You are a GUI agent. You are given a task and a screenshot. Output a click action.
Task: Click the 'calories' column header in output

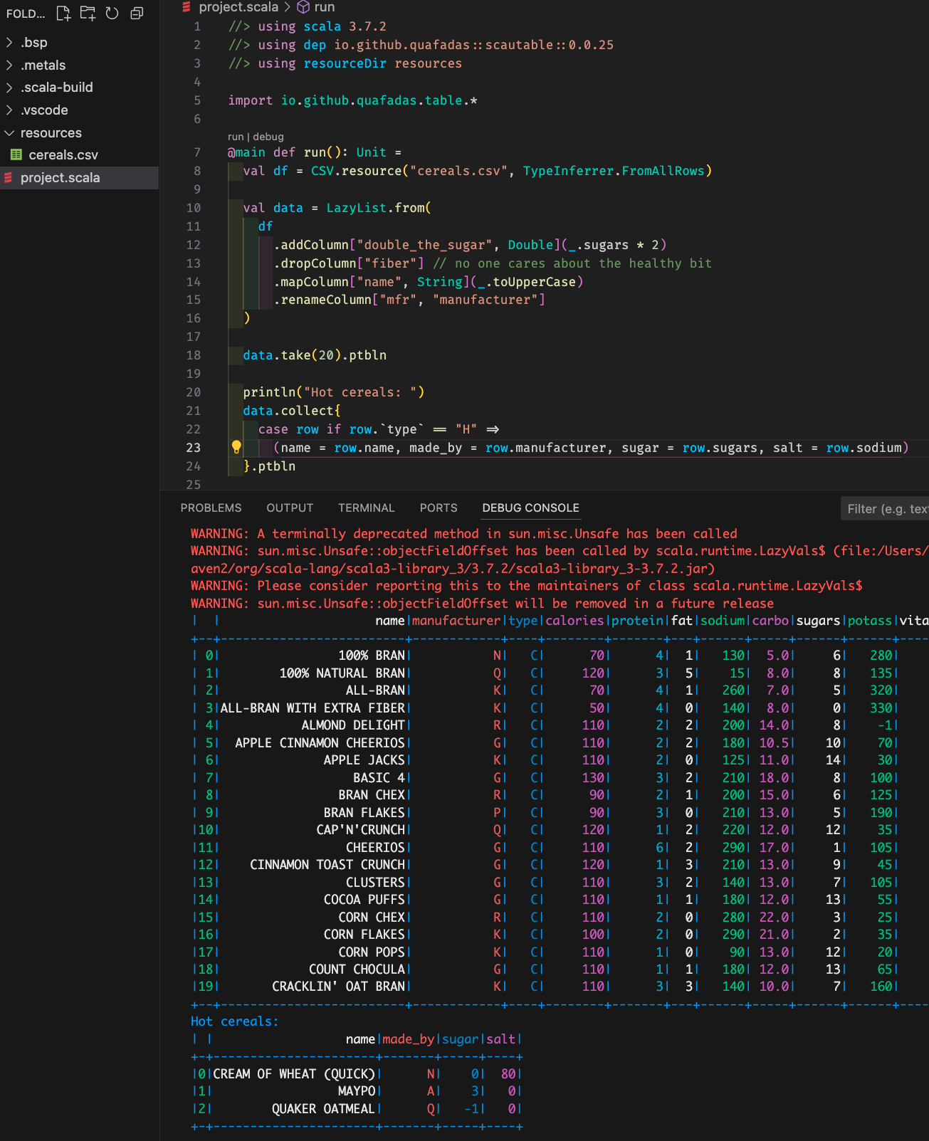(574, 621)
